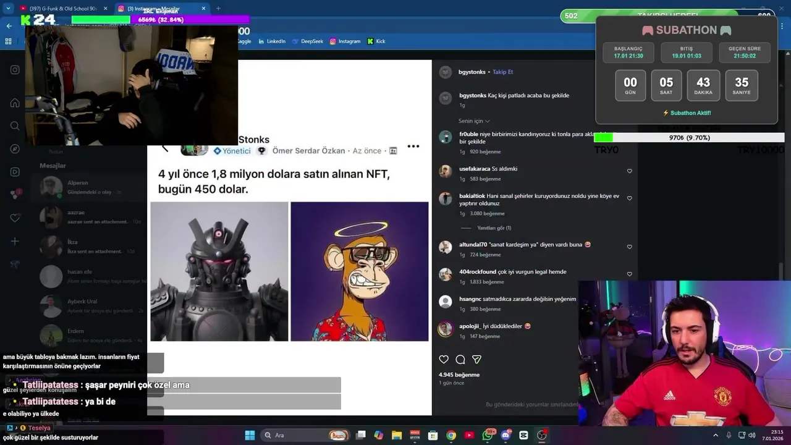
Task: Open Instagram Messages icon with badge
Action: (15, 195)
